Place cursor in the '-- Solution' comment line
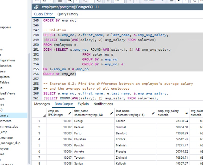The width and height of the screenshot is (203, 165). tap(55, 30)
